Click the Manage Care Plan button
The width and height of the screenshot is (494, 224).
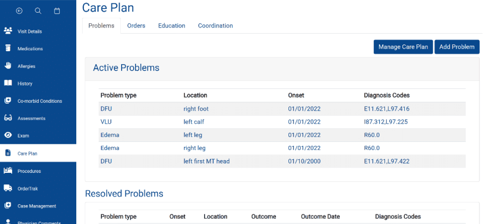(403, 47)
